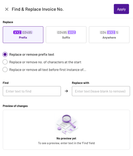Click the XYZ badge in Anywhere card
This screenshot has height=156, width=133.
pos(111,33)
